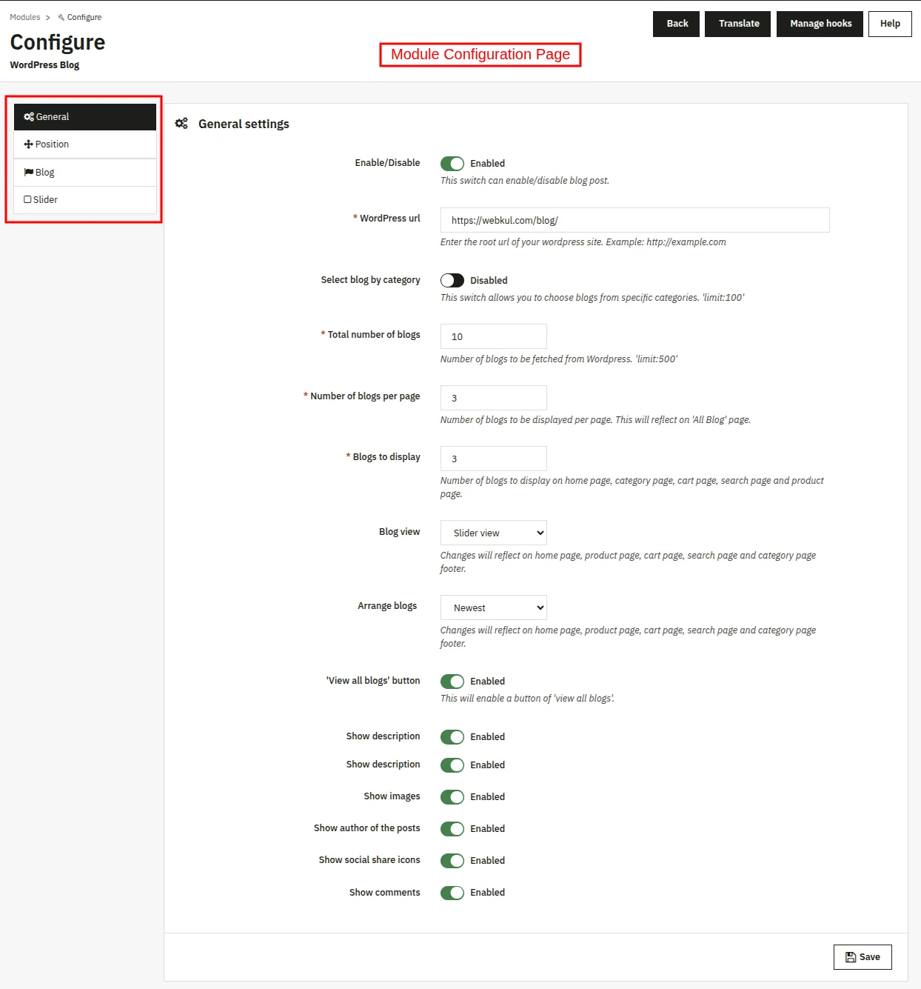Image resolution: width=921 pixels, height=989 pixels.
Task: Click the 'Select blog by category' label
Action: click(370, 280)
